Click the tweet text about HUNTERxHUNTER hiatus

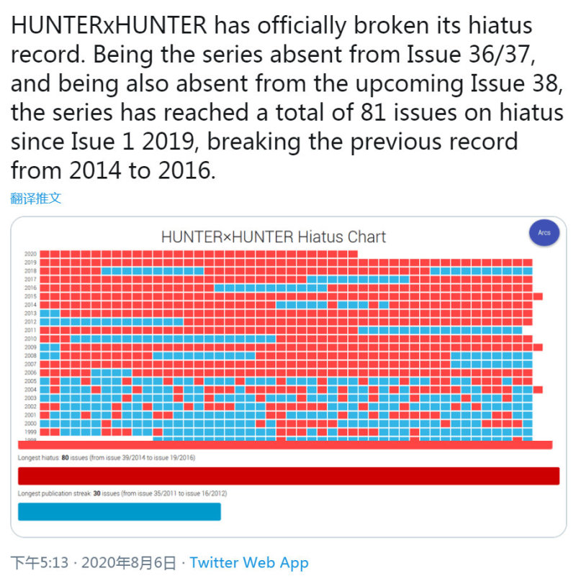tap(287, 98)
